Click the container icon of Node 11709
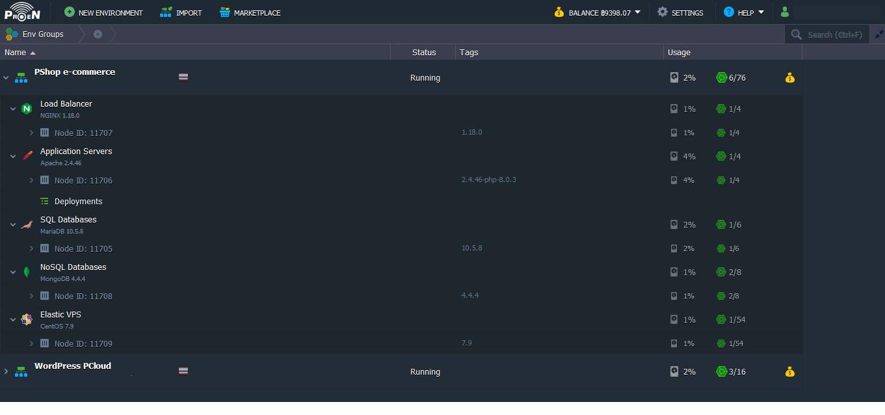Viewport: 885px width, 415px height. point(44,343)
